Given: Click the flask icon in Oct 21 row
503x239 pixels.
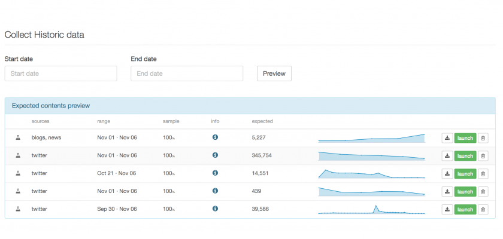Looking at the screenshot, I should tap(19, 174).
